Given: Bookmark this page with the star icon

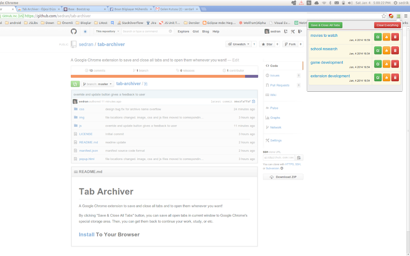Looking at the screenshot, I should pyautogui.click(x=384, y=16).
